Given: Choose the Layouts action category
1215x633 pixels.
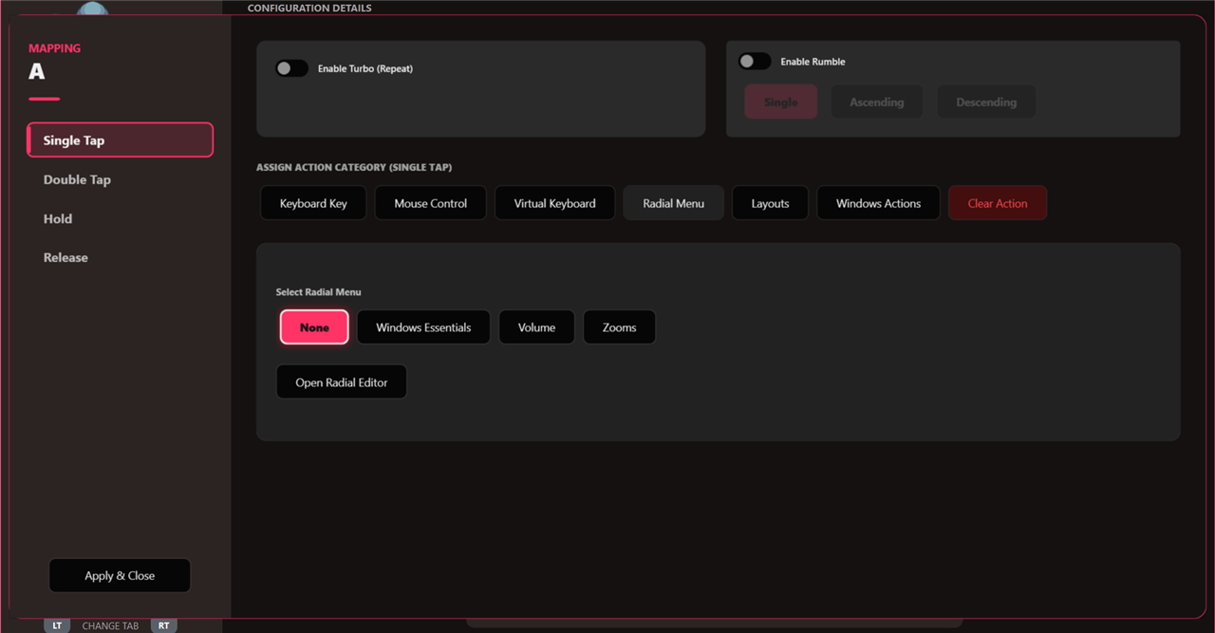Looking at the screenshot, I should [x=771, y=203].
